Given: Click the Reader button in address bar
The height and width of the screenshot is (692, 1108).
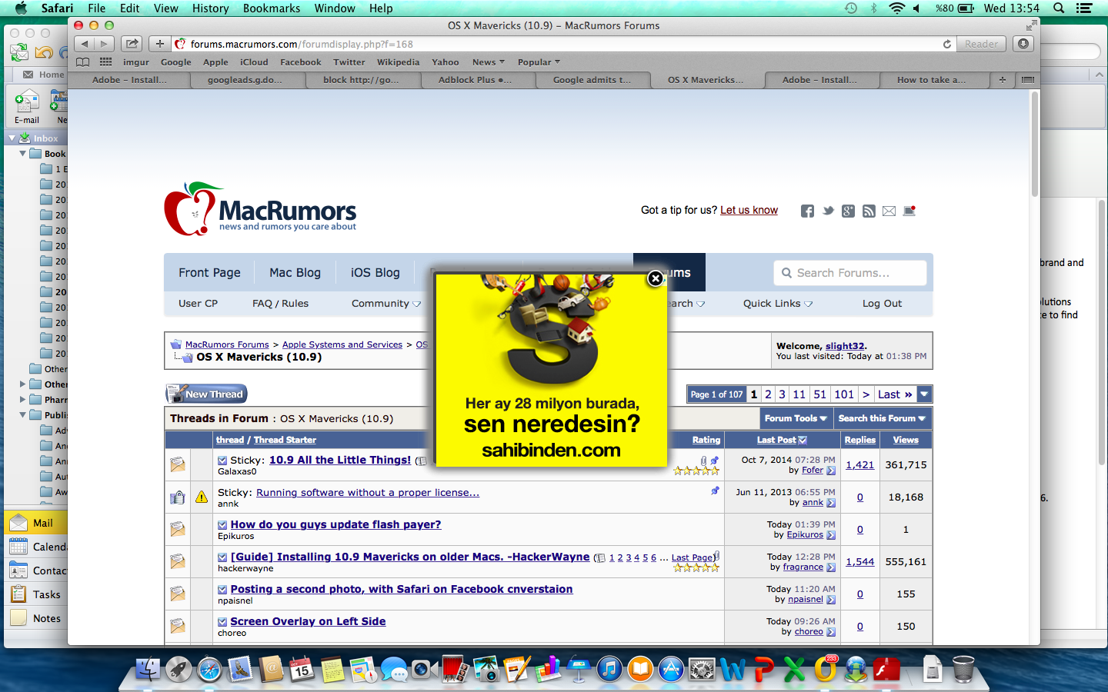Looking at the screenshot, I should 981,44.
